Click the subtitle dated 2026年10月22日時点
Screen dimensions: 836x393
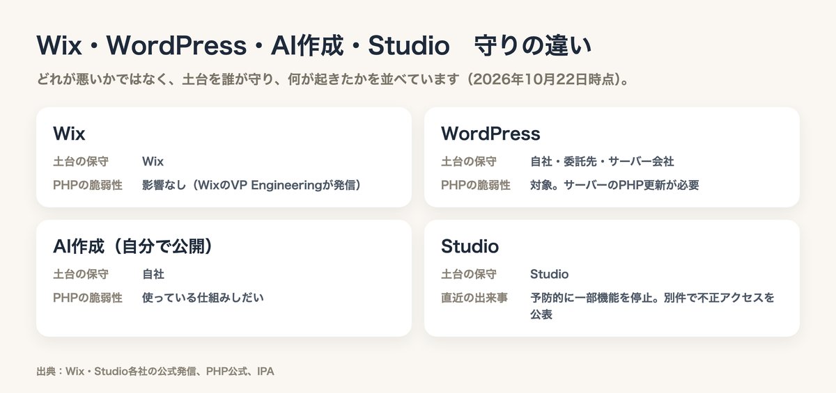(334, 80)
